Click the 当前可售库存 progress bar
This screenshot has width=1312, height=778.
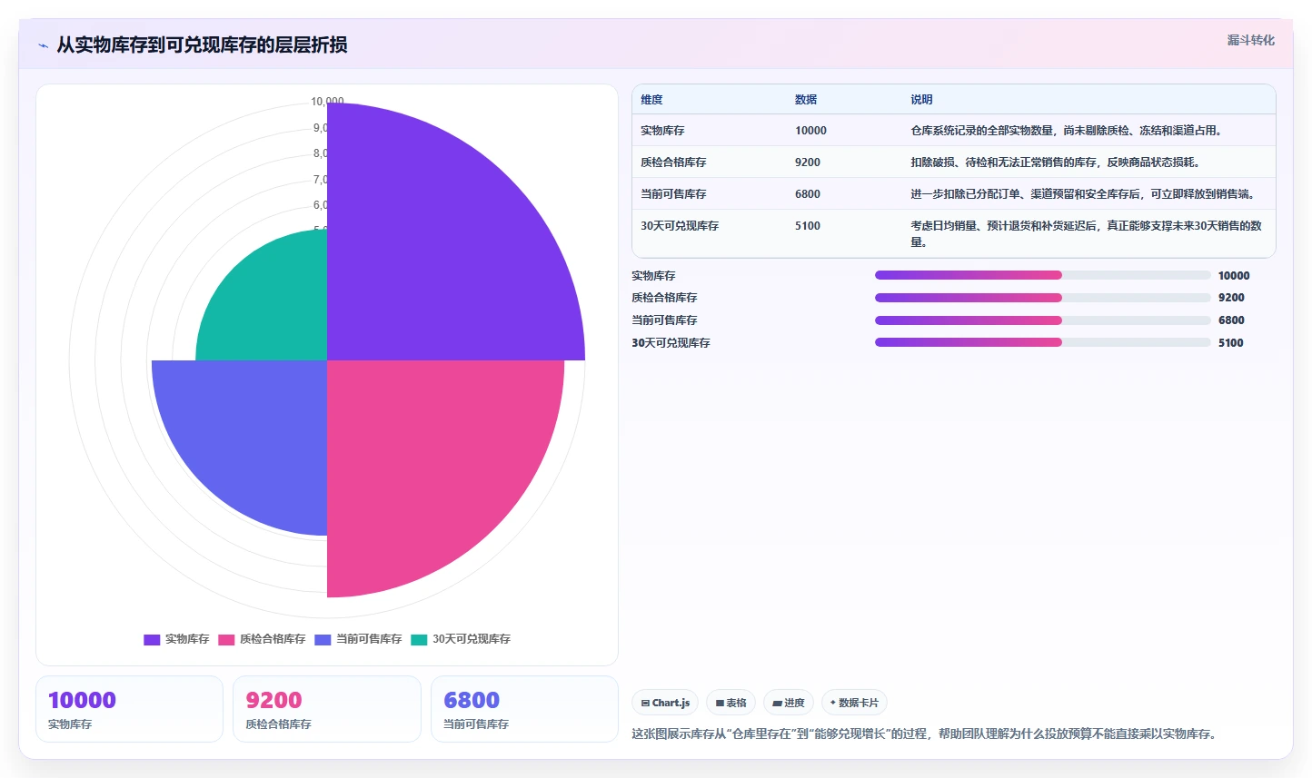point(1043,320)
